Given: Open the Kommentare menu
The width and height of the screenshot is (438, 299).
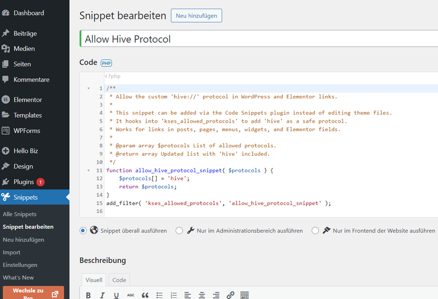Looking at the screenshot, I should pos(31,79).
